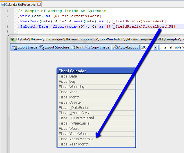This screenshot has height=153, width=184.
Task: Click 'WeekYear' function on line 3
Action: click(x=30, y=21)
